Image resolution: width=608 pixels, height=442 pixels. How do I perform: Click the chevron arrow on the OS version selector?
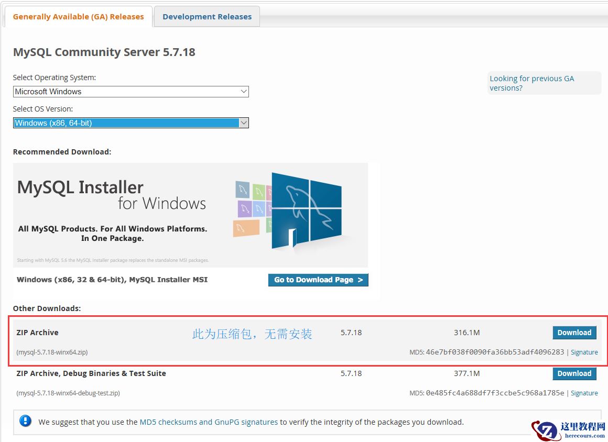[244, 123]
